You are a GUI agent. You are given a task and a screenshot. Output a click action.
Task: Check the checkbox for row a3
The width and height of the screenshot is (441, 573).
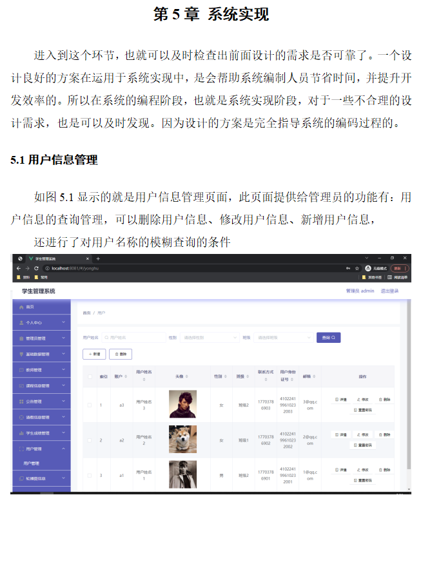pos(90,405)
